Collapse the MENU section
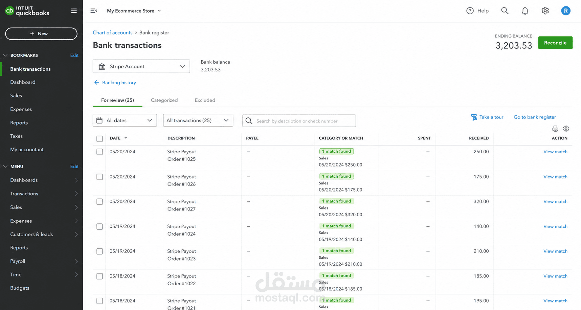Screen dimensions: 581x310 tap(5, 167)
